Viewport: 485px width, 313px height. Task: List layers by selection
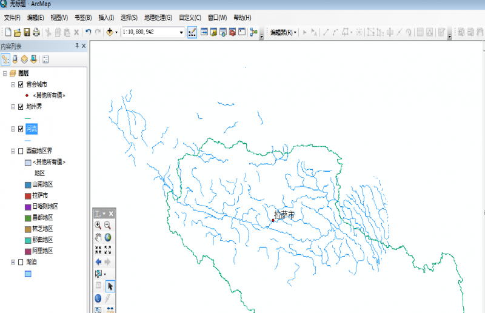[x=34, y=59]
